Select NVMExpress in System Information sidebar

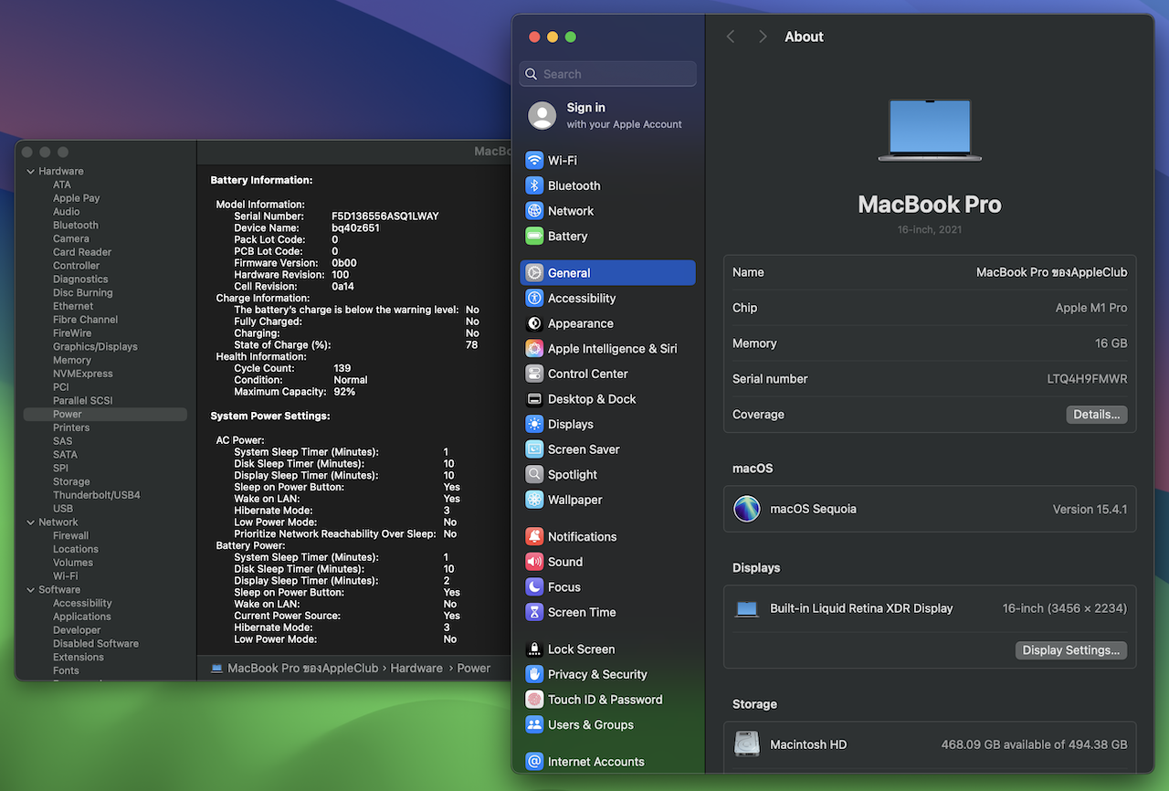(x=83, y=374)
